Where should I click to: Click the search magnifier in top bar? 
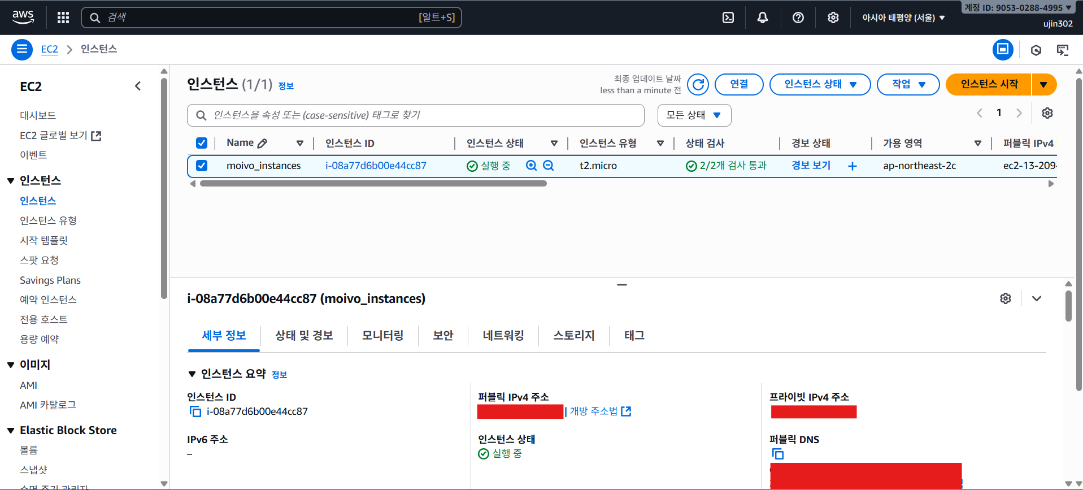(x=95, y=18)
